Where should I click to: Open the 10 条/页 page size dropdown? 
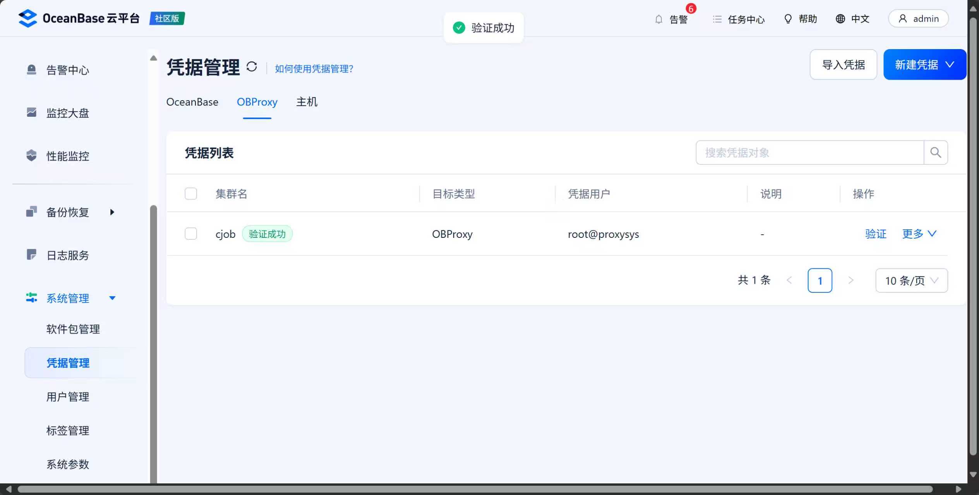[x=912, y=280]
